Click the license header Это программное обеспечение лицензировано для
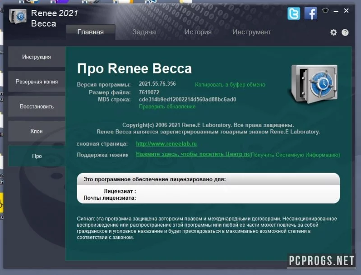361x275 pixels. pos(154,179)
